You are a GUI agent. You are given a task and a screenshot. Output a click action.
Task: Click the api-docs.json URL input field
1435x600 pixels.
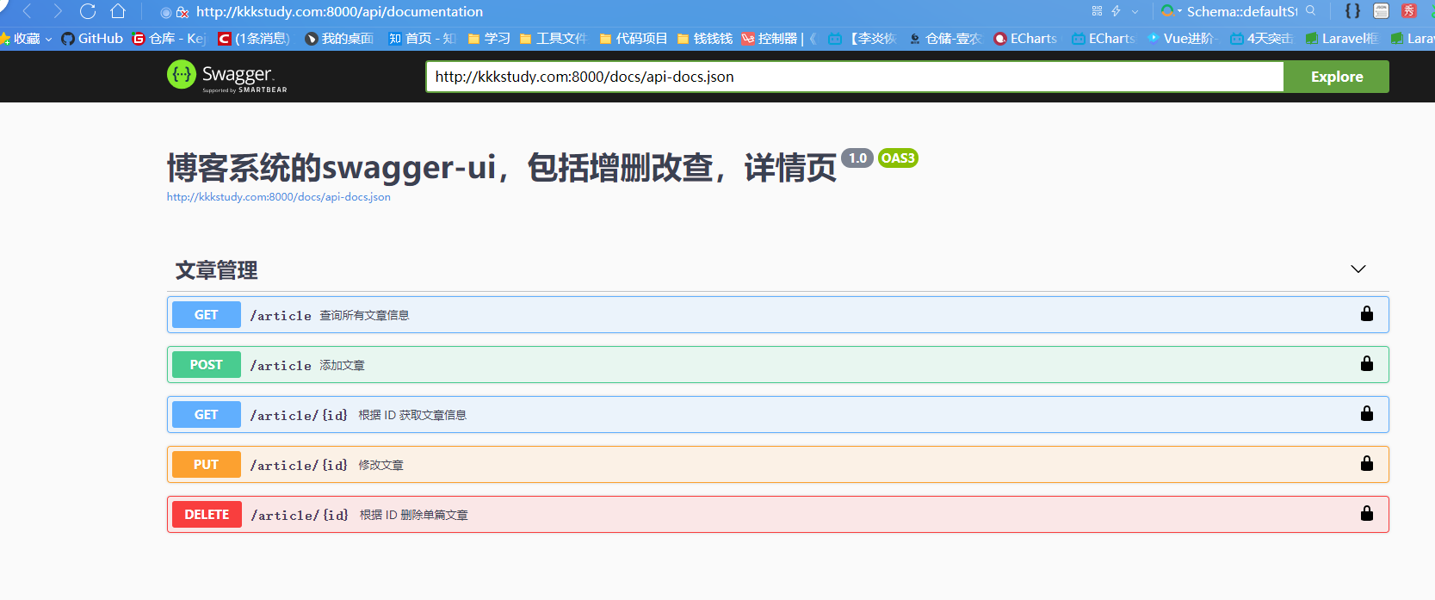pyautogui.click(x=855, y=77)
